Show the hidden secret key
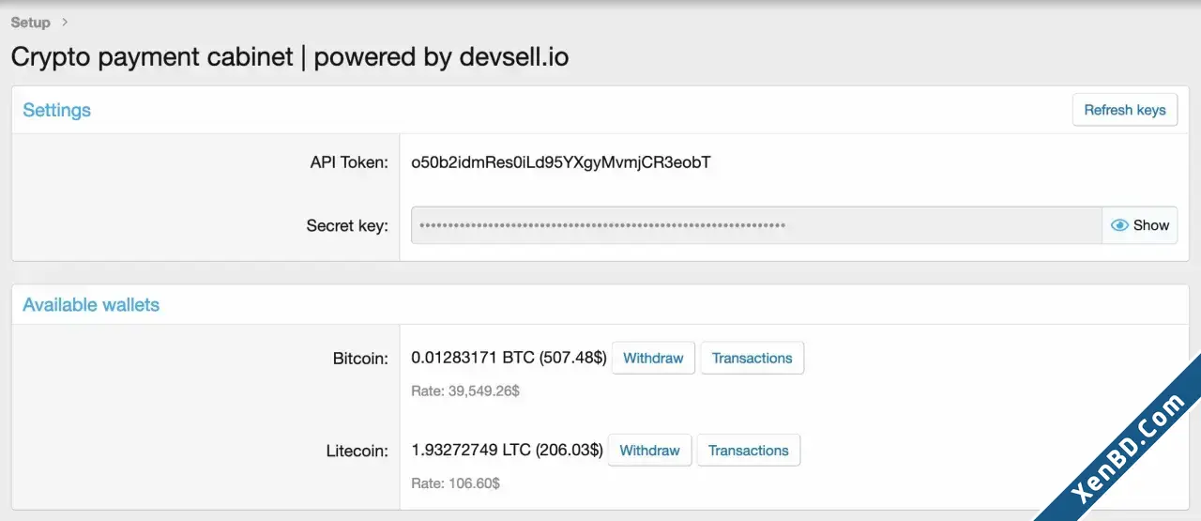Viewport: 1201px width, 521px height. pos(1139,225)
